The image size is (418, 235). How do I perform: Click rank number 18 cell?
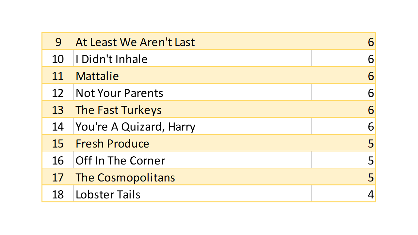(58, 195)
